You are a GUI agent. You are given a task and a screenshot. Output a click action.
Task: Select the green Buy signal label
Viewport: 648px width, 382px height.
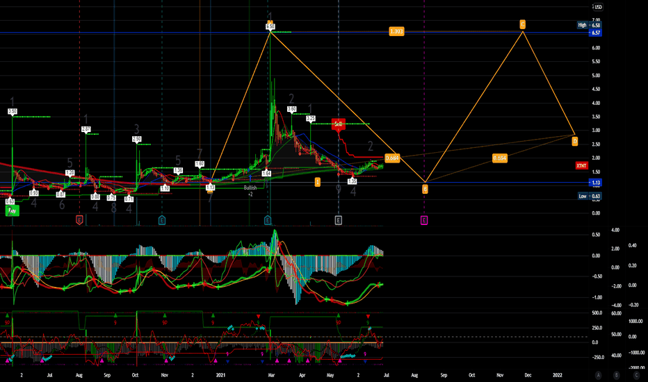pos(13,211)
